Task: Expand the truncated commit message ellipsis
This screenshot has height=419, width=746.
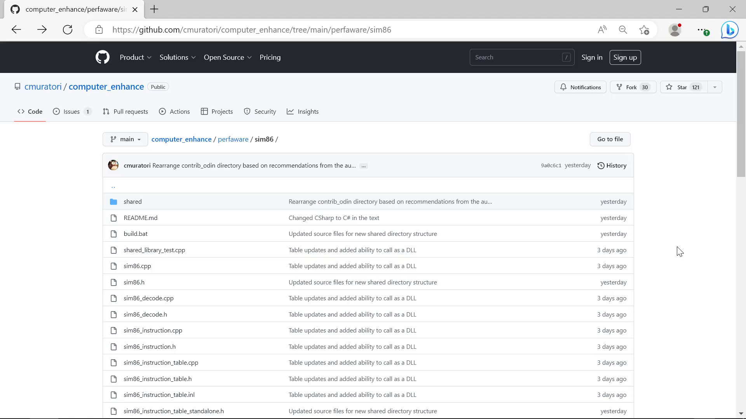Action: [x=363, y=166]
